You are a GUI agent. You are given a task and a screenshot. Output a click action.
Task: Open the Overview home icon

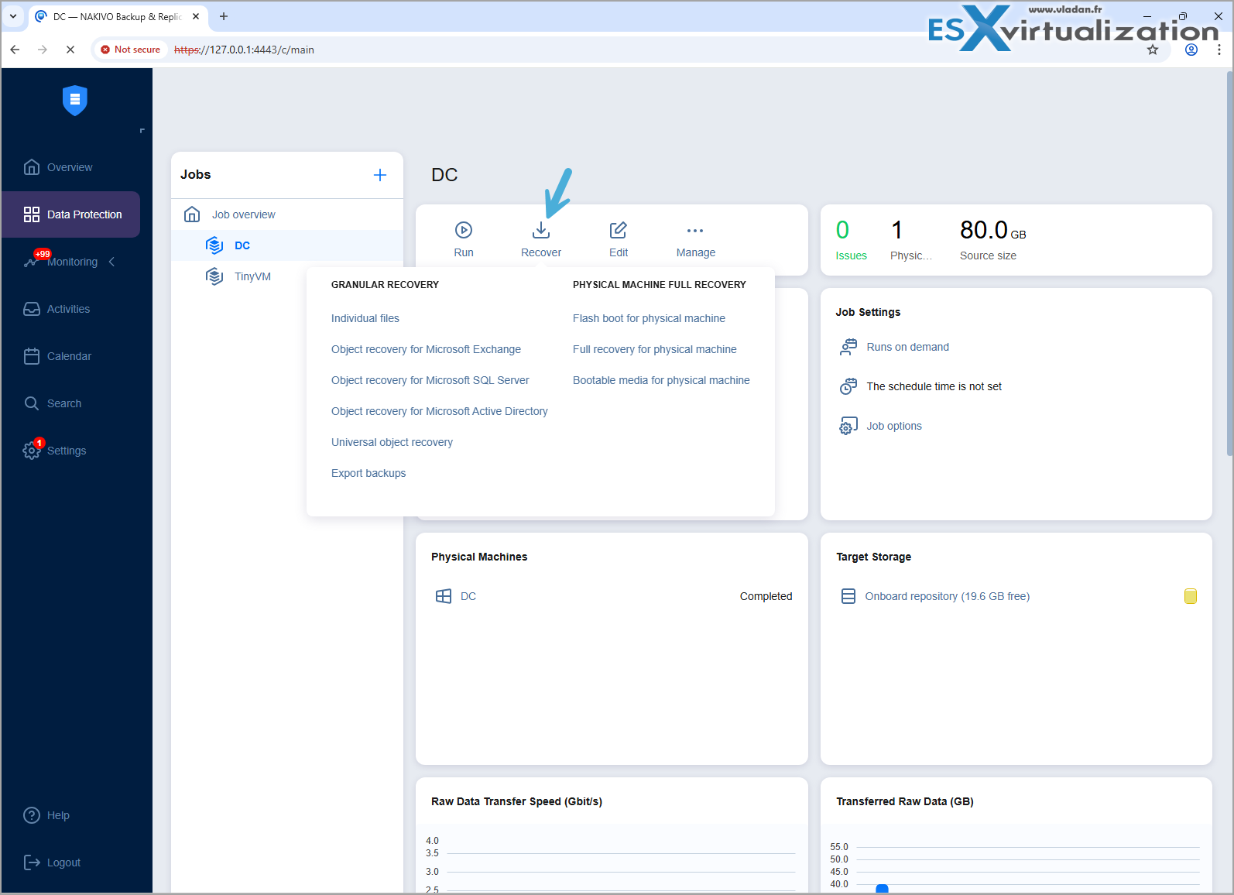[32, 167]
